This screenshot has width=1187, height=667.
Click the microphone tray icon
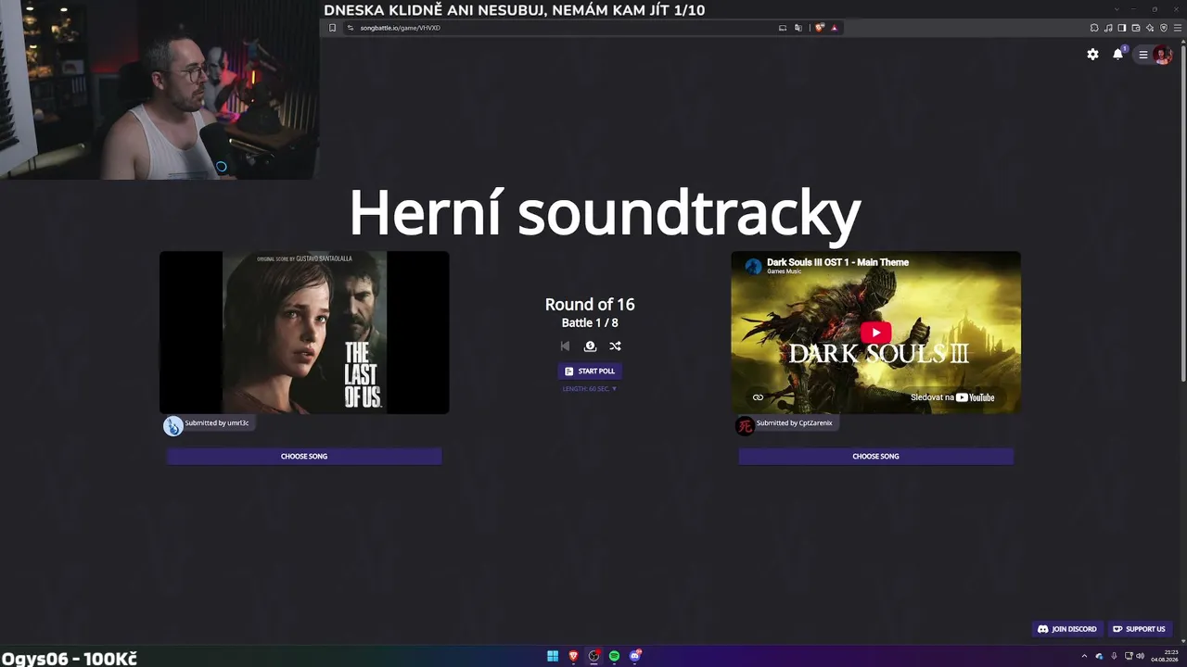(x=1114, y=656)
